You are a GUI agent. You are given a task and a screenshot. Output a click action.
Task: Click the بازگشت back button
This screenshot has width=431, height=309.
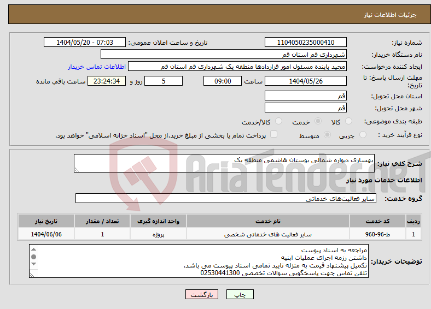(x=202, y=294)
